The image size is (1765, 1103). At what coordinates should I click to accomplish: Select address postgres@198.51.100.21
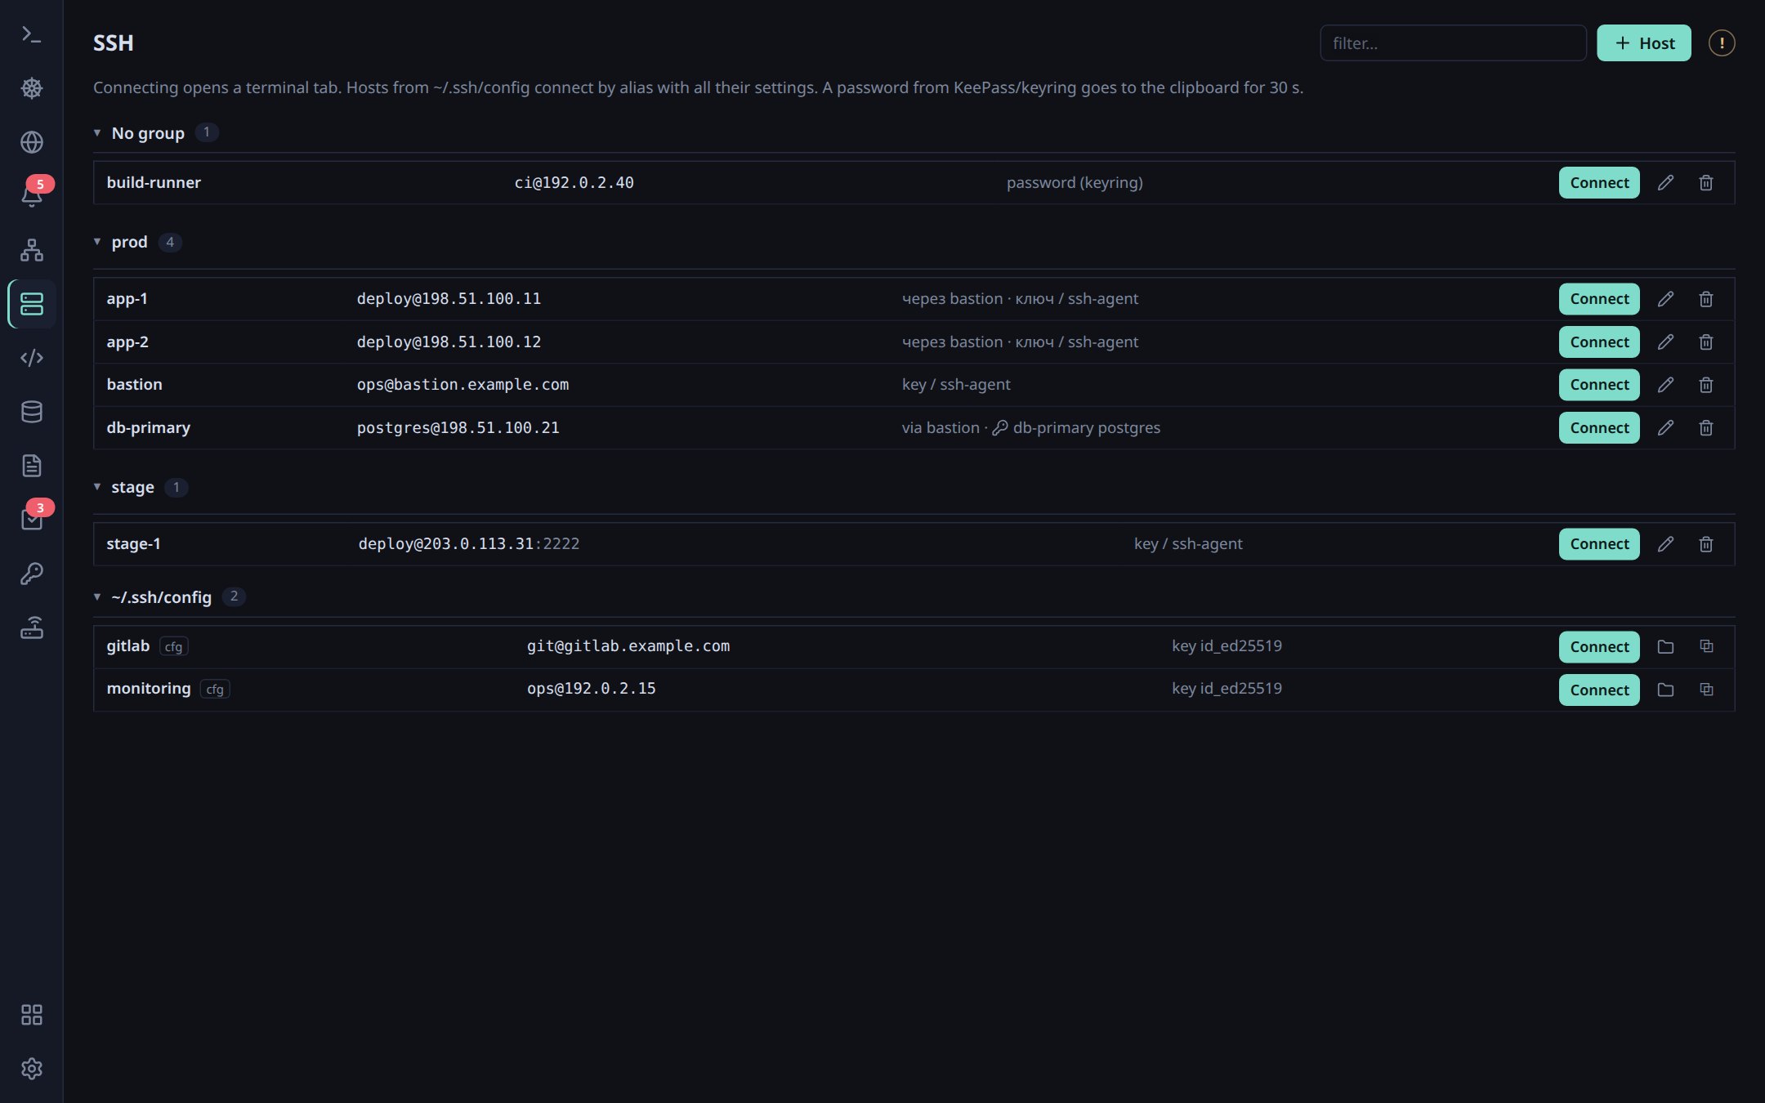(458, 428)
